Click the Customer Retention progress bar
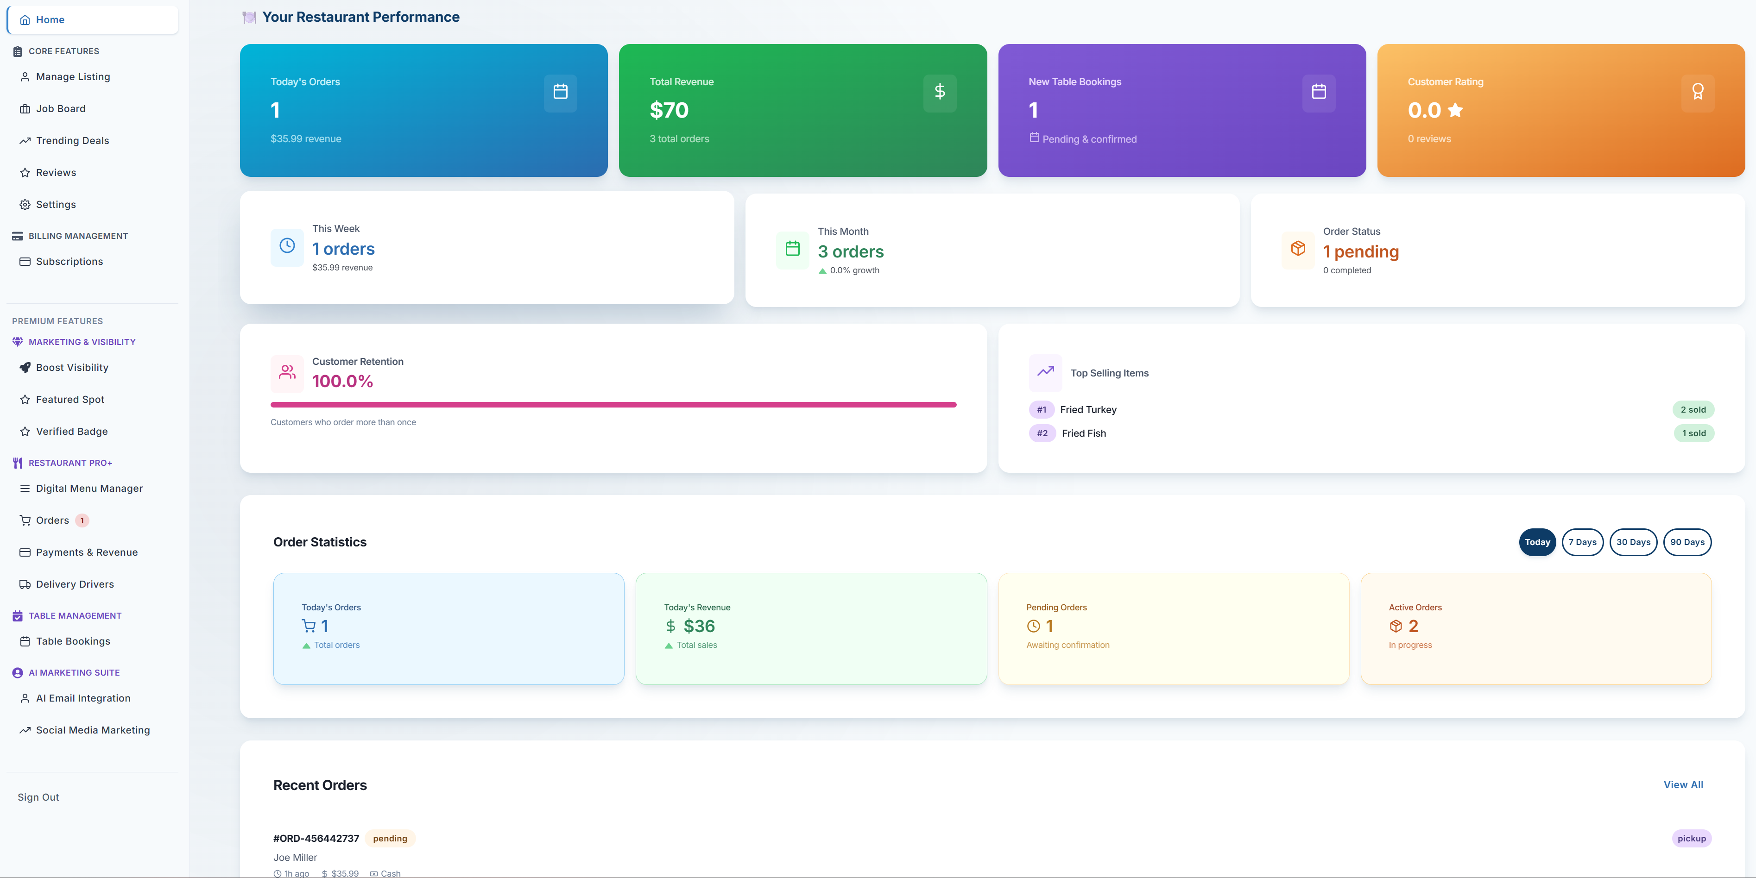The width and height of the screenshot is (1756, 878). [613, 404]
